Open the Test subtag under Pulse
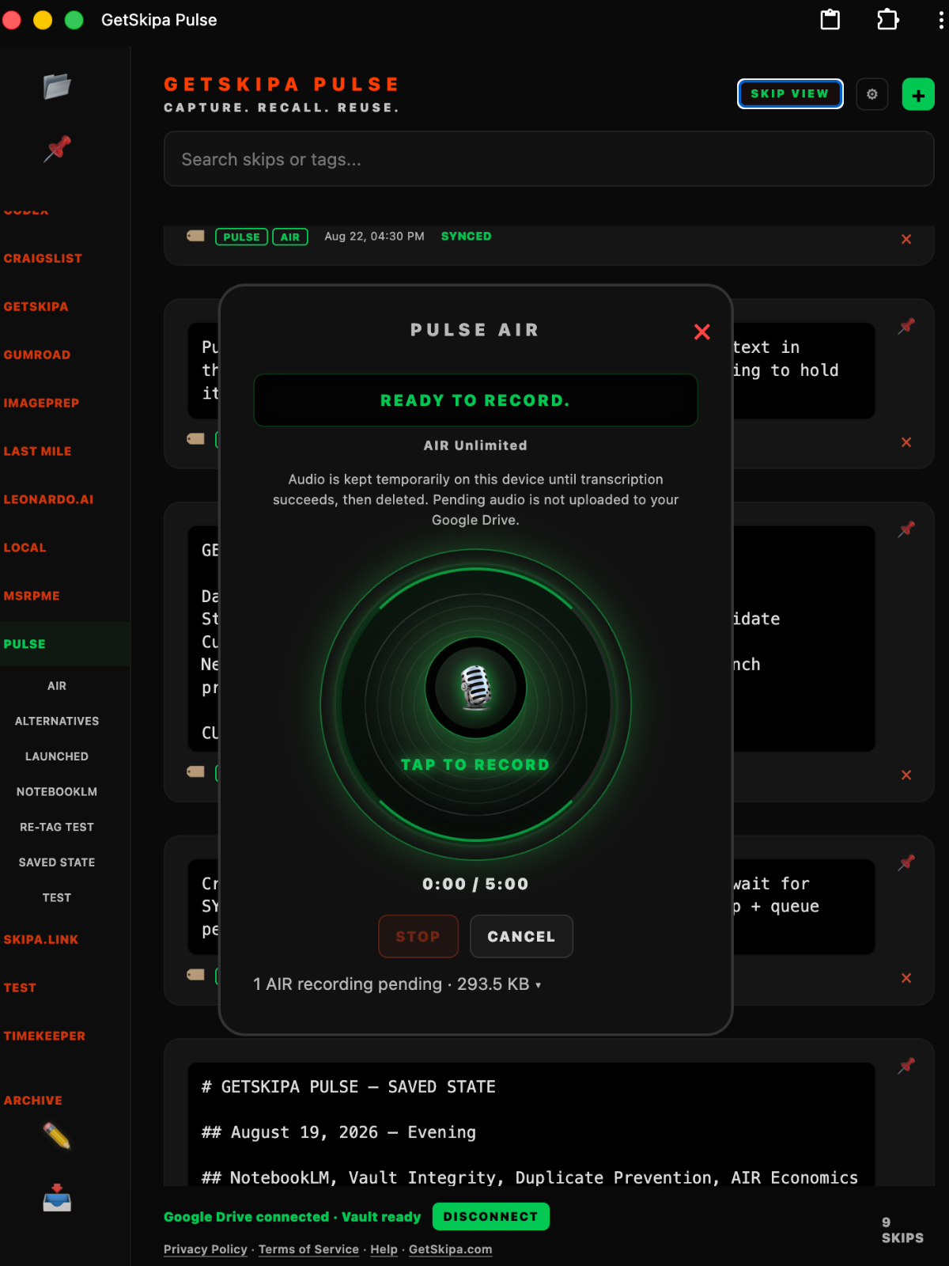949x1266 pixels. click(57, 897)
